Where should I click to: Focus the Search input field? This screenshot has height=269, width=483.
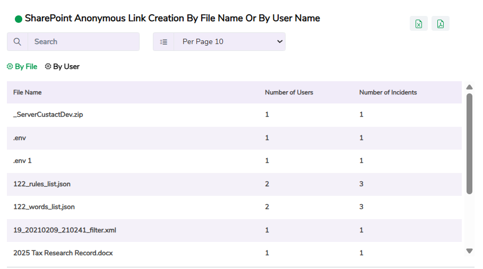83,42
